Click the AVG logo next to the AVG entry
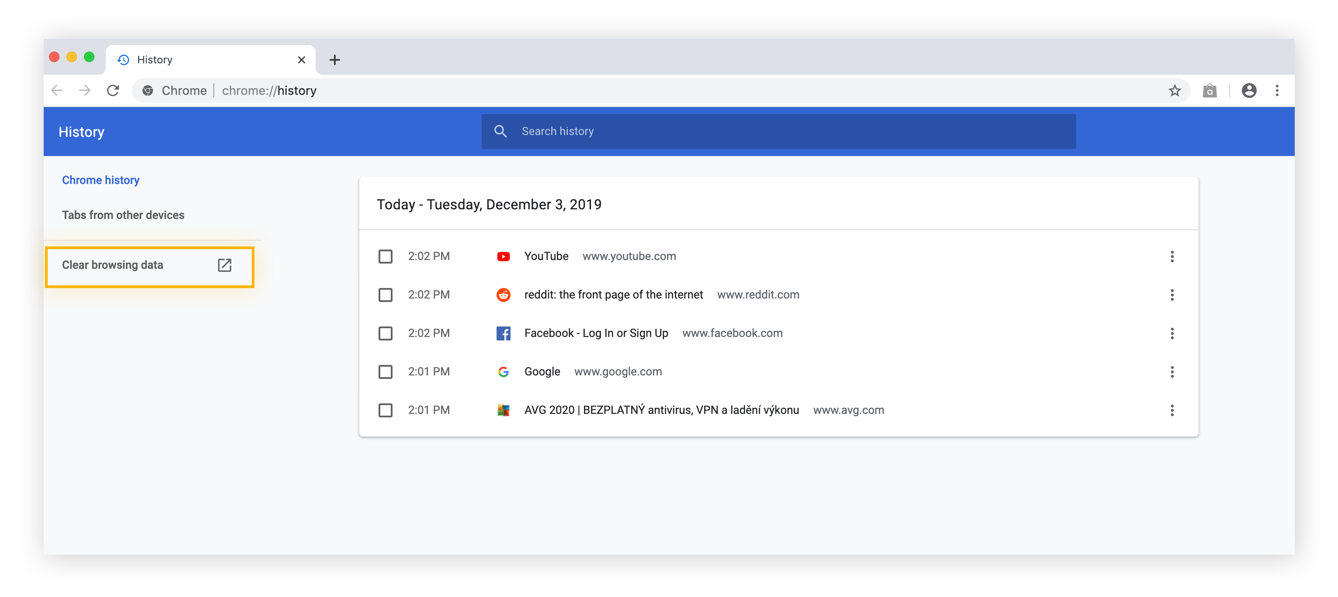The height and width of the screenshot is (597, 1338). [x=503, y=410]
